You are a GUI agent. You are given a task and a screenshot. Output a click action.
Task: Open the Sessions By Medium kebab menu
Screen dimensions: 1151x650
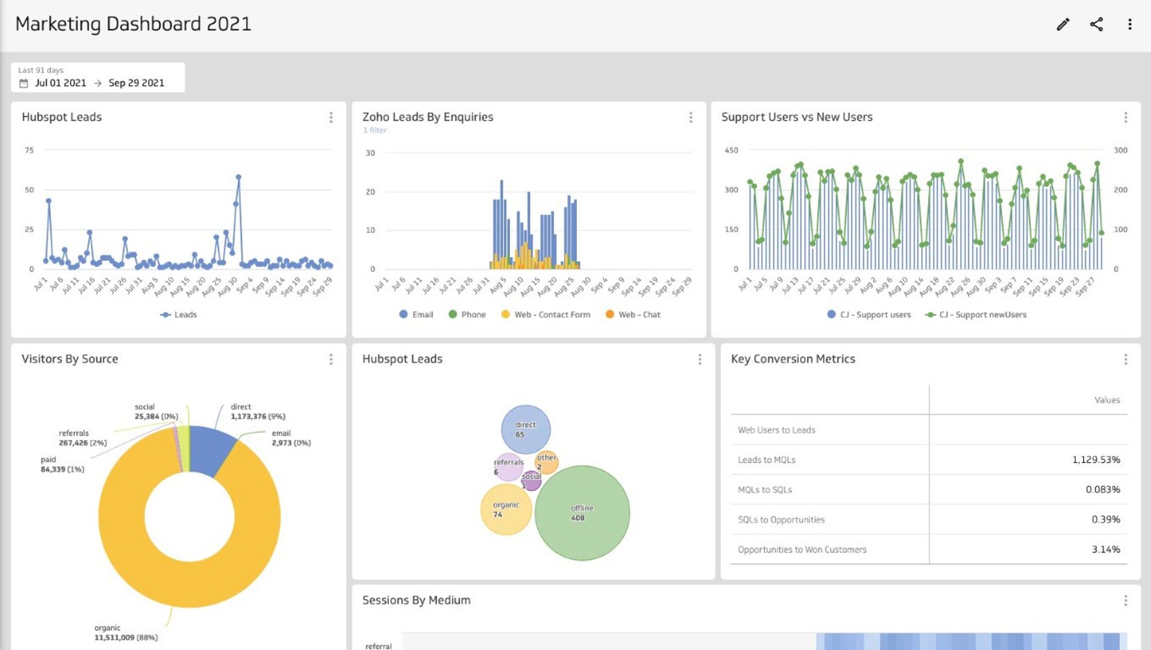1126,601
